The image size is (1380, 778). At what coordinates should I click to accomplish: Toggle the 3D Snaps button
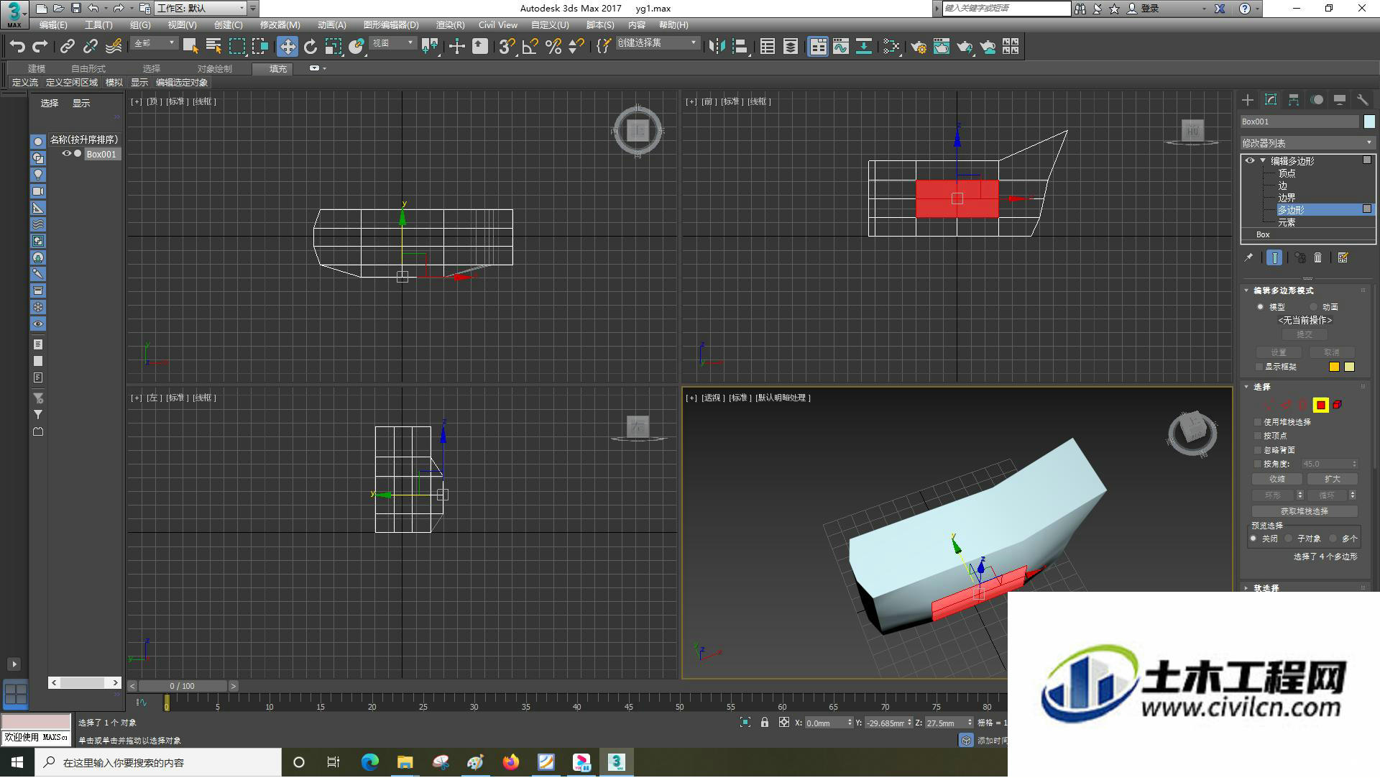tap(507, 47)
